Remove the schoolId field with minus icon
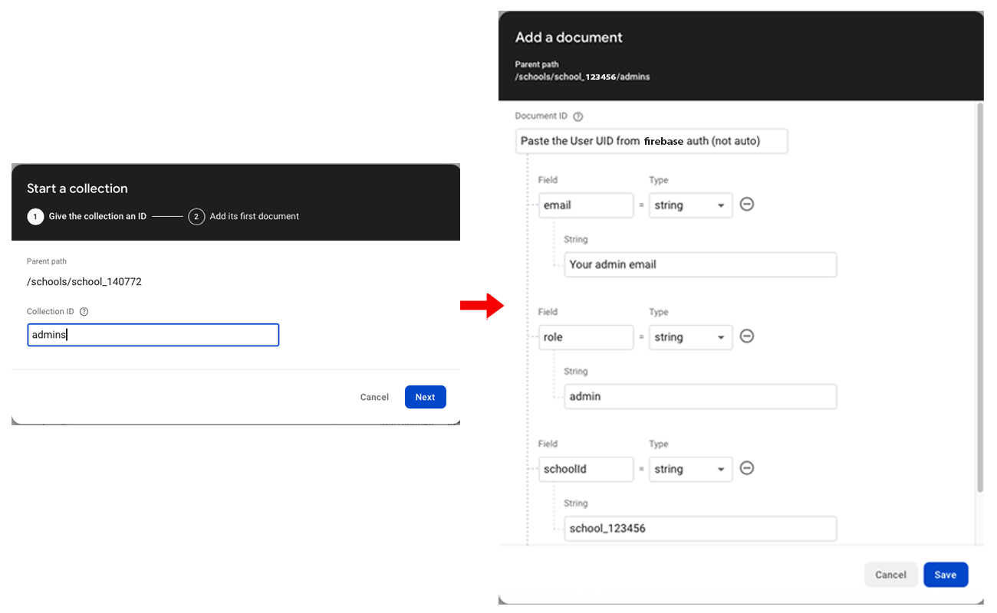The width and height of the screenshot is (997, 613). 747,468
